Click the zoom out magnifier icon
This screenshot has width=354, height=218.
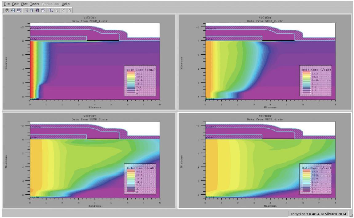57,10
